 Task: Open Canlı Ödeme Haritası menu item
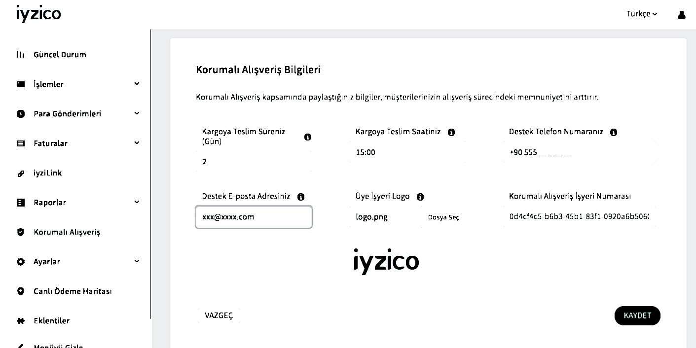tap(73, 291)
